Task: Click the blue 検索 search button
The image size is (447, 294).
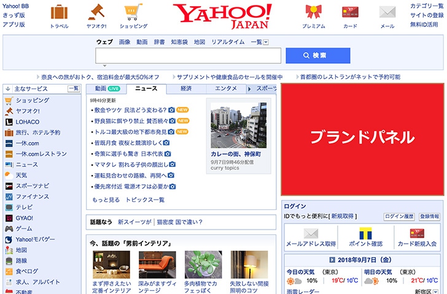Action: (x=318, y=55)
